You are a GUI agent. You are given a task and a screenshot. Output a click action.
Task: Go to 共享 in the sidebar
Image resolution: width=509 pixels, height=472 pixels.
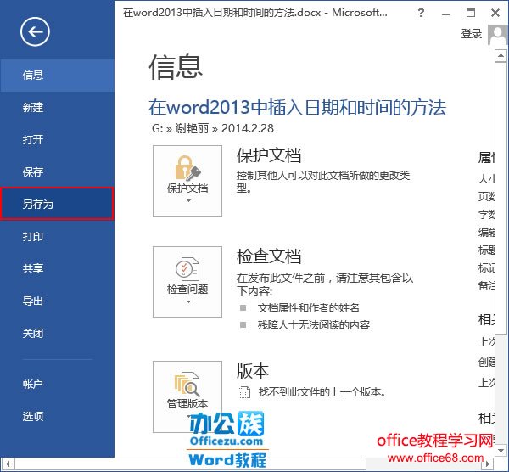click(x=57, y=268)
